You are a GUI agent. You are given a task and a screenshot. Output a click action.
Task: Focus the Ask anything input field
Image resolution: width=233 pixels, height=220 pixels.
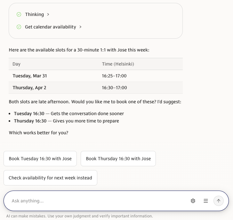[x=96, y=201]
